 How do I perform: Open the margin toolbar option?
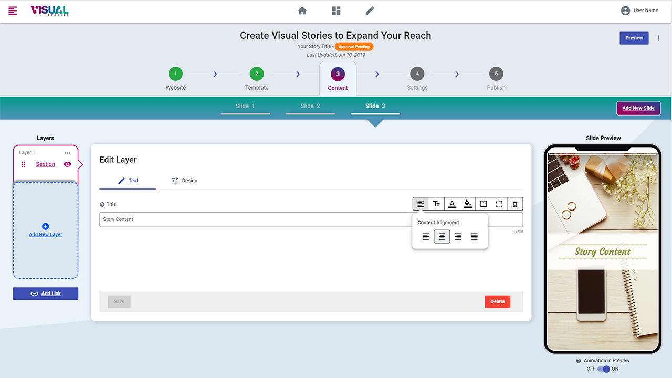pyautogui.click(x=515, y=204)
